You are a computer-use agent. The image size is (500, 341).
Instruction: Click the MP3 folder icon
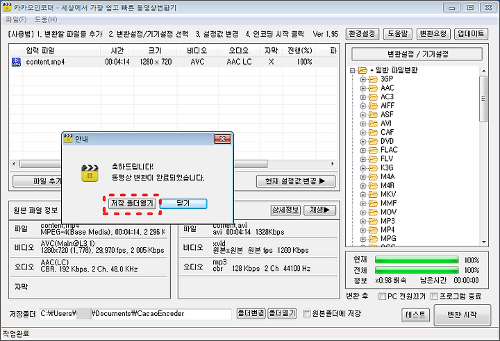coord(373,221)
